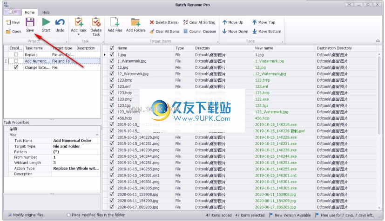Sort by the New name column header

(x=284, y=48)
